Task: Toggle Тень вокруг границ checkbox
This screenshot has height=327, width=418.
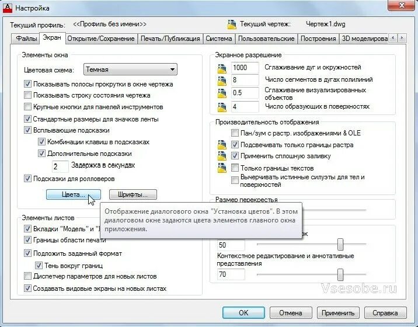Action: point(39,265)
